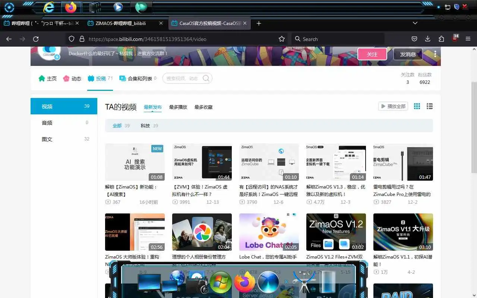Click into the Firefox Search box
477x298 pixels.
(337, 39)
